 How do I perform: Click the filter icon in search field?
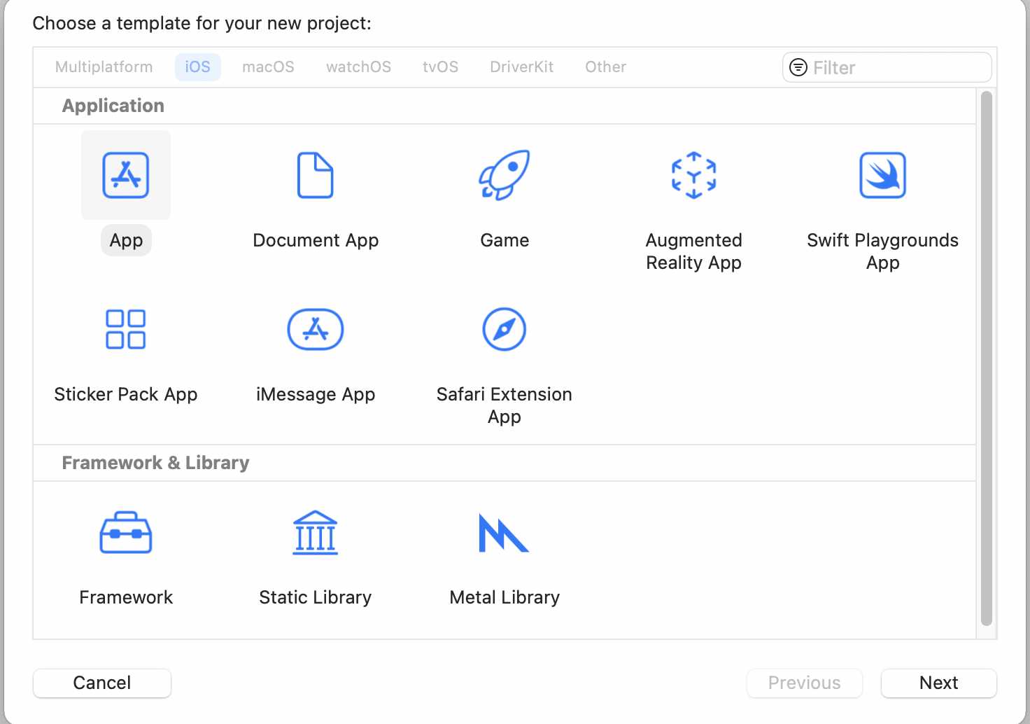click(x=798, y=67)
